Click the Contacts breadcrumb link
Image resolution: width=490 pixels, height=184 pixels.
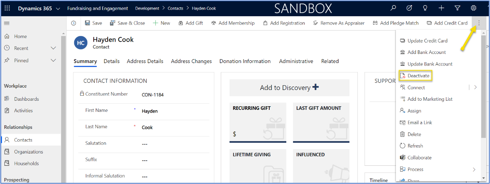click(x=175, y=8)
